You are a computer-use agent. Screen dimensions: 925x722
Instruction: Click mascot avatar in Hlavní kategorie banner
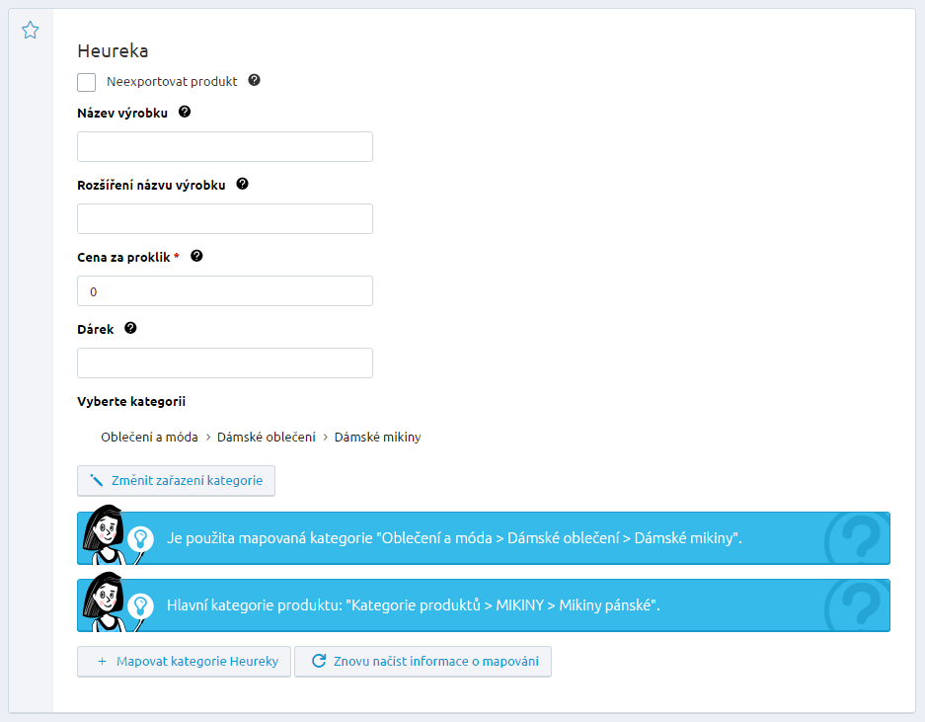tap(104, 602)
